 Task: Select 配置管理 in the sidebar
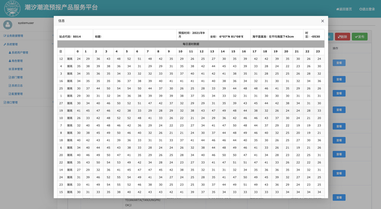coord(17,94)
